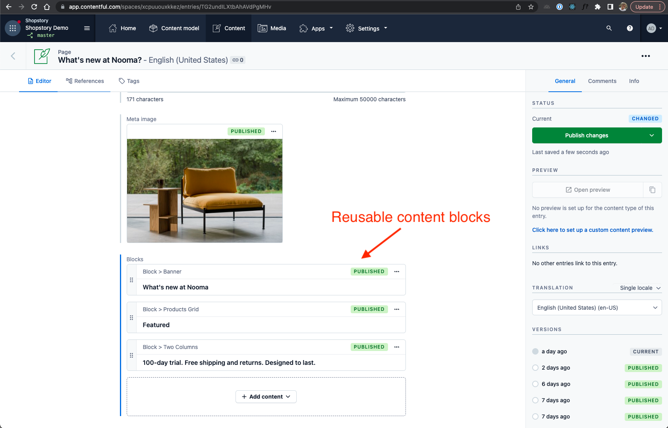Grab the Products Grid drag handle
Viewport: 668px width, 428px height.
131,318
